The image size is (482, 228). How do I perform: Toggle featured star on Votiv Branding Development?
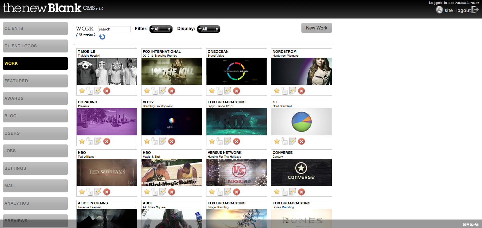[x=147, y=141]
